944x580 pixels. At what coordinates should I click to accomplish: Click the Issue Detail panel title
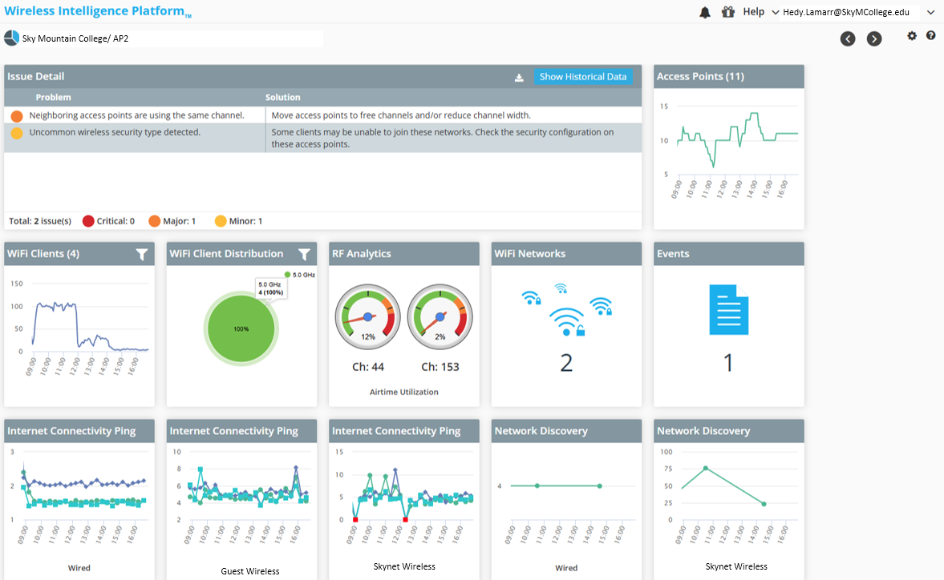tap(35, 76)
